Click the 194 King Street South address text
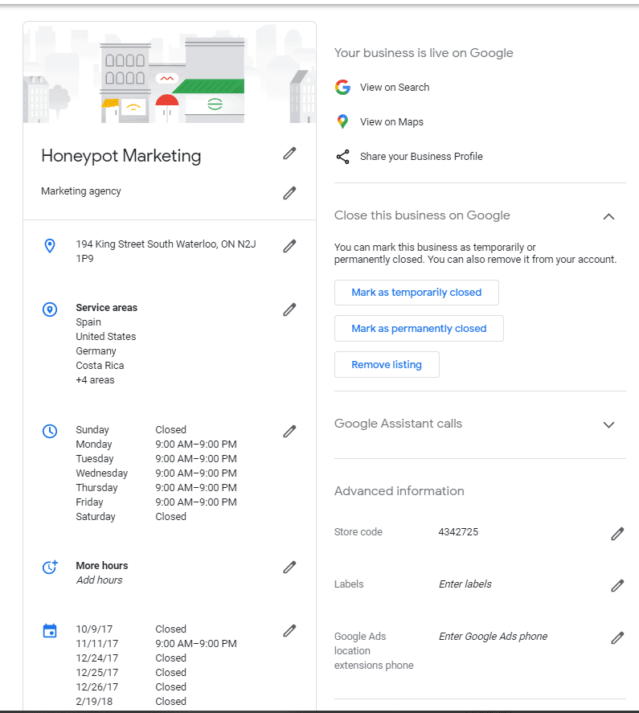 point(166,251)
